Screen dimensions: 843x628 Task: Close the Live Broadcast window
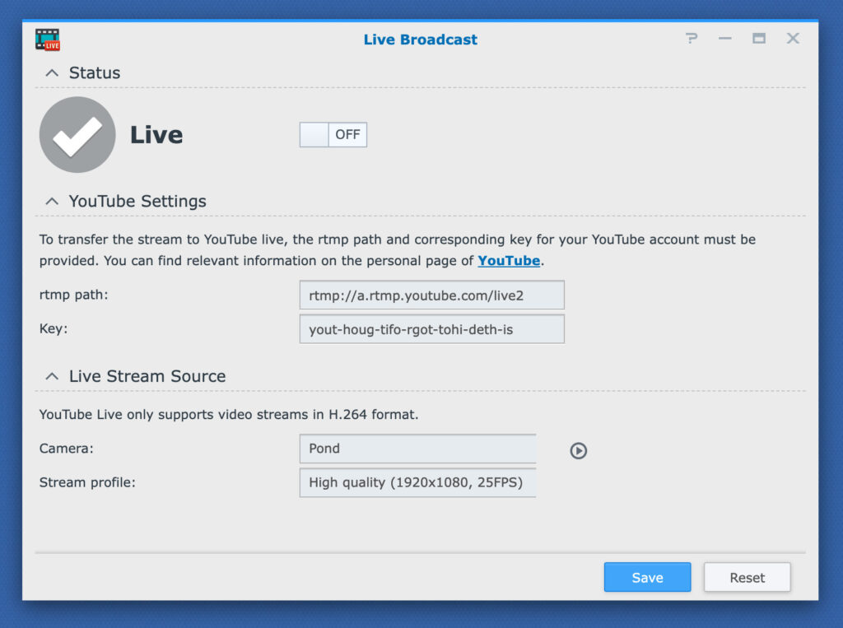click(793, 39)
